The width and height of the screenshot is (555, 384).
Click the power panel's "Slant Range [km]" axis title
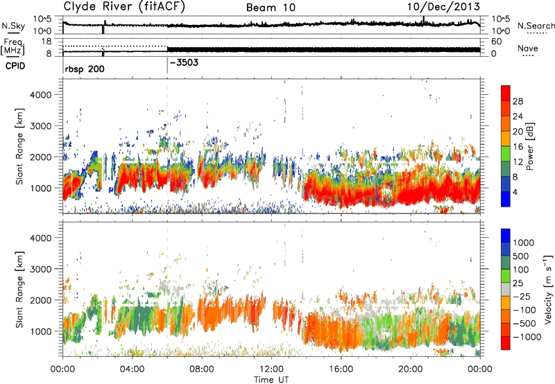(20, 146)
